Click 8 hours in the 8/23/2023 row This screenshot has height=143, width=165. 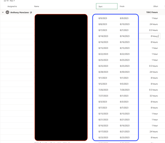click(154, 138)
